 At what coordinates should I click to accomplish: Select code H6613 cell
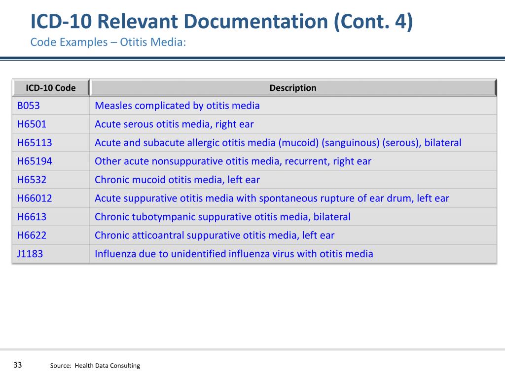point(51,217)
